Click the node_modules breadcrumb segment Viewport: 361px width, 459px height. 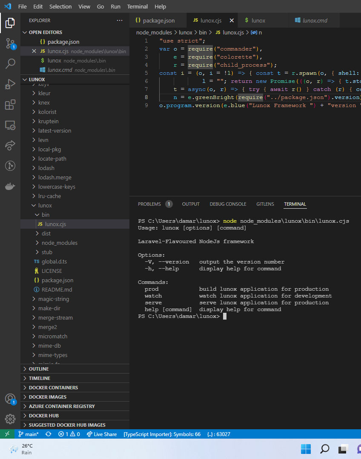coord(154,32)
